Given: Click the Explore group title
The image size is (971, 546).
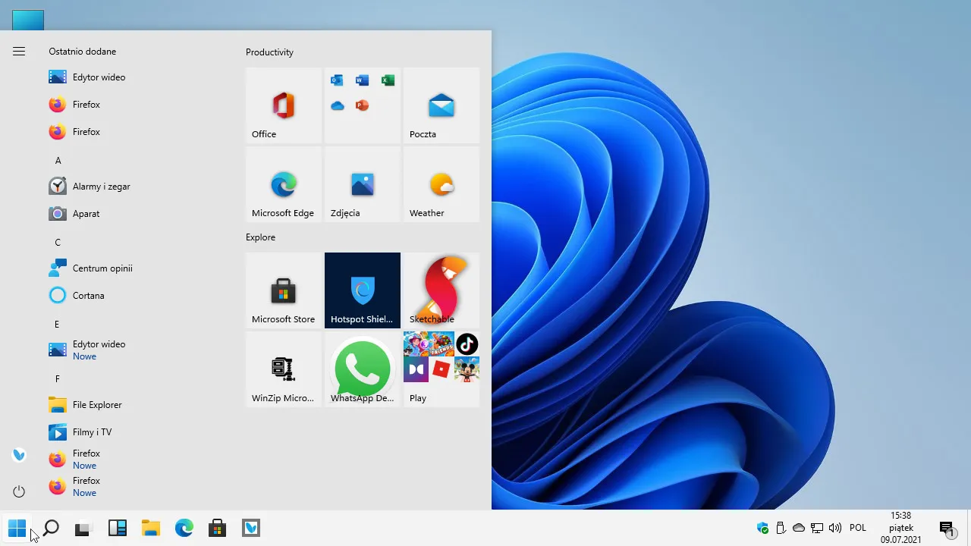Looking at the screenshot, I should (x=260, y=237).
